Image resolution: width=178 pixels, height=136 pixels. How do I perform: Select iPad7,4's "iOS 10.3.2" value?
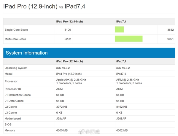coord(123,68)
